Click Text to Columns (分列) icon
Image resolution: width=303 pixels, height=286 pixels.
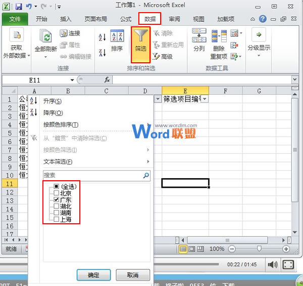tap(199, 36)
